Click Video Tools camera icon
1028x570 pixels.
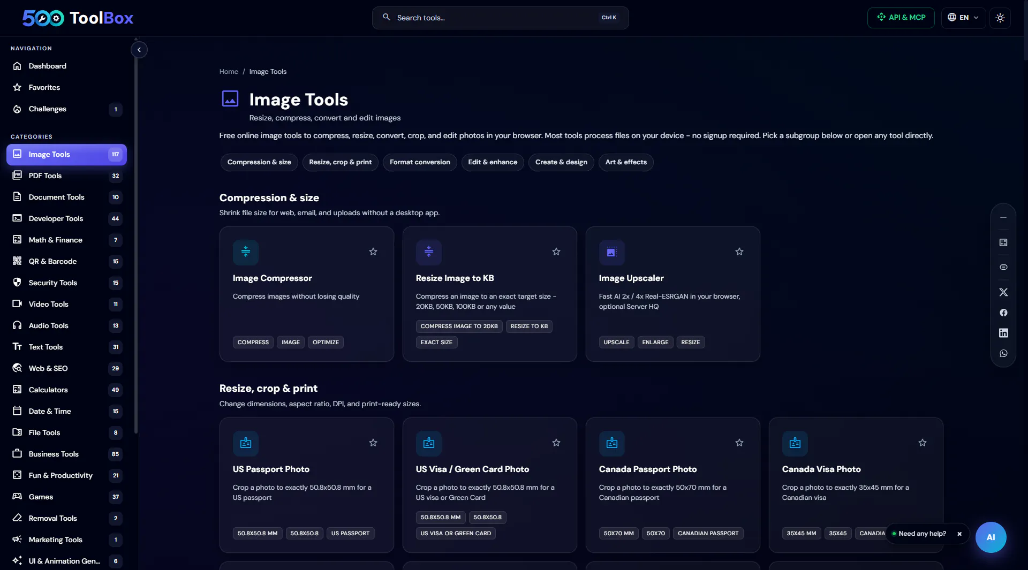click(17, 304)
